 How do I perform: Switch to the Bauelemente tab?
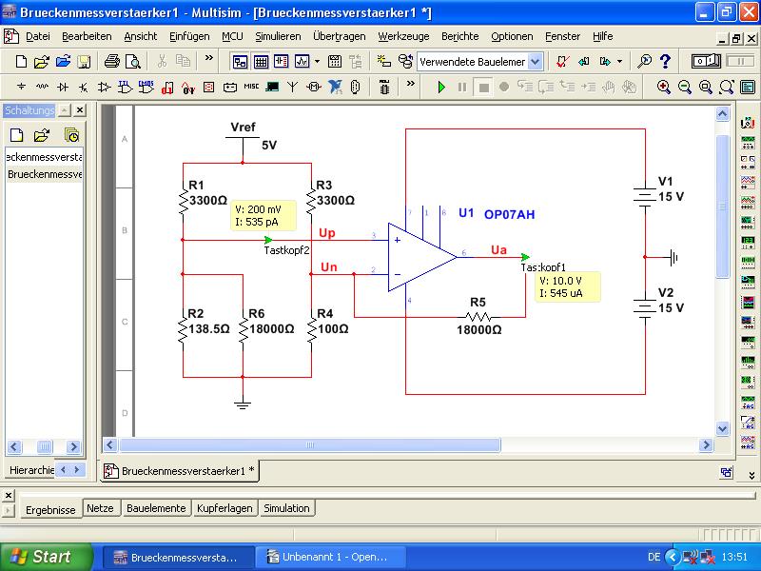(156, 508)
